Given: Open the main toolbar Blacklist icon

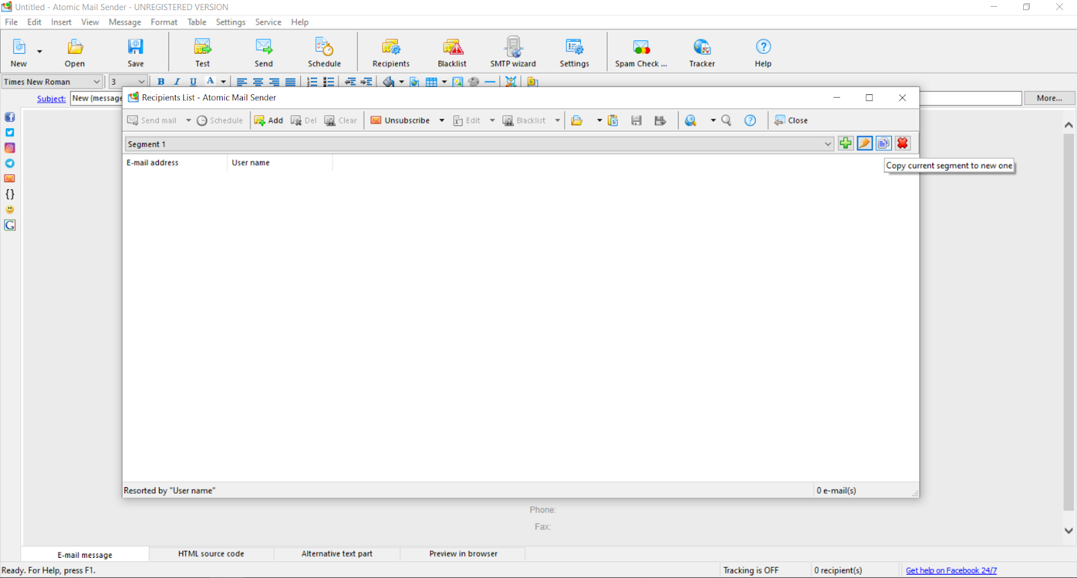Looking at the screenshot, I should click(x=452, y=53).
